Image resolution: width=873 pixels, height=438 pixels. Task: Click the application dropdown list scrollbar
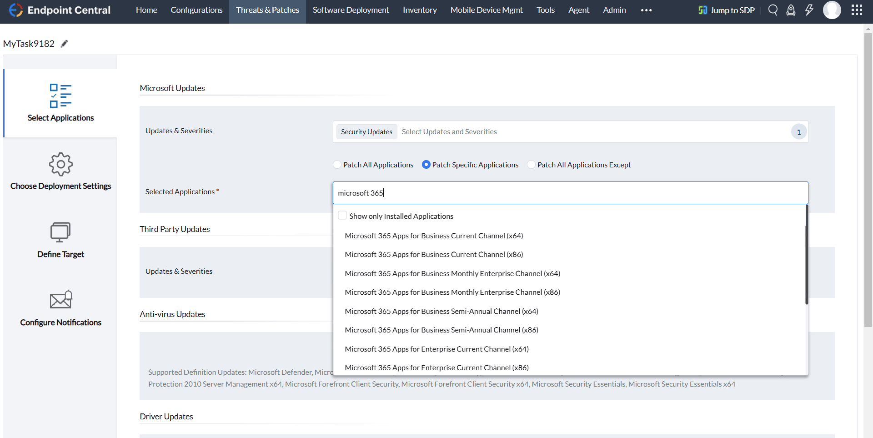coord(807,255)
